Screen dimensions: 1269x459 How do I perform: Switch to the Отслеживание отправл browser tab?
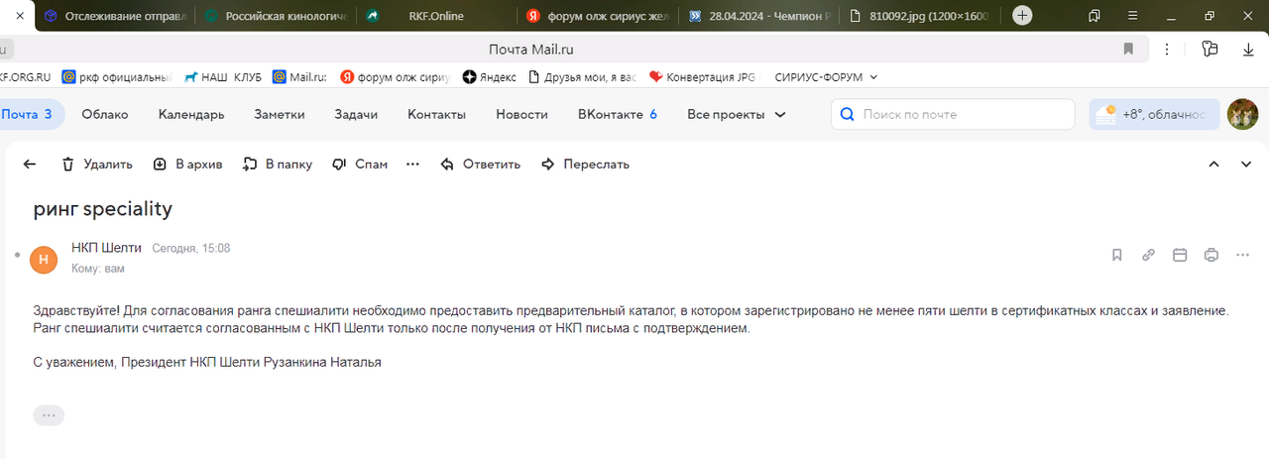pos(117,16)
